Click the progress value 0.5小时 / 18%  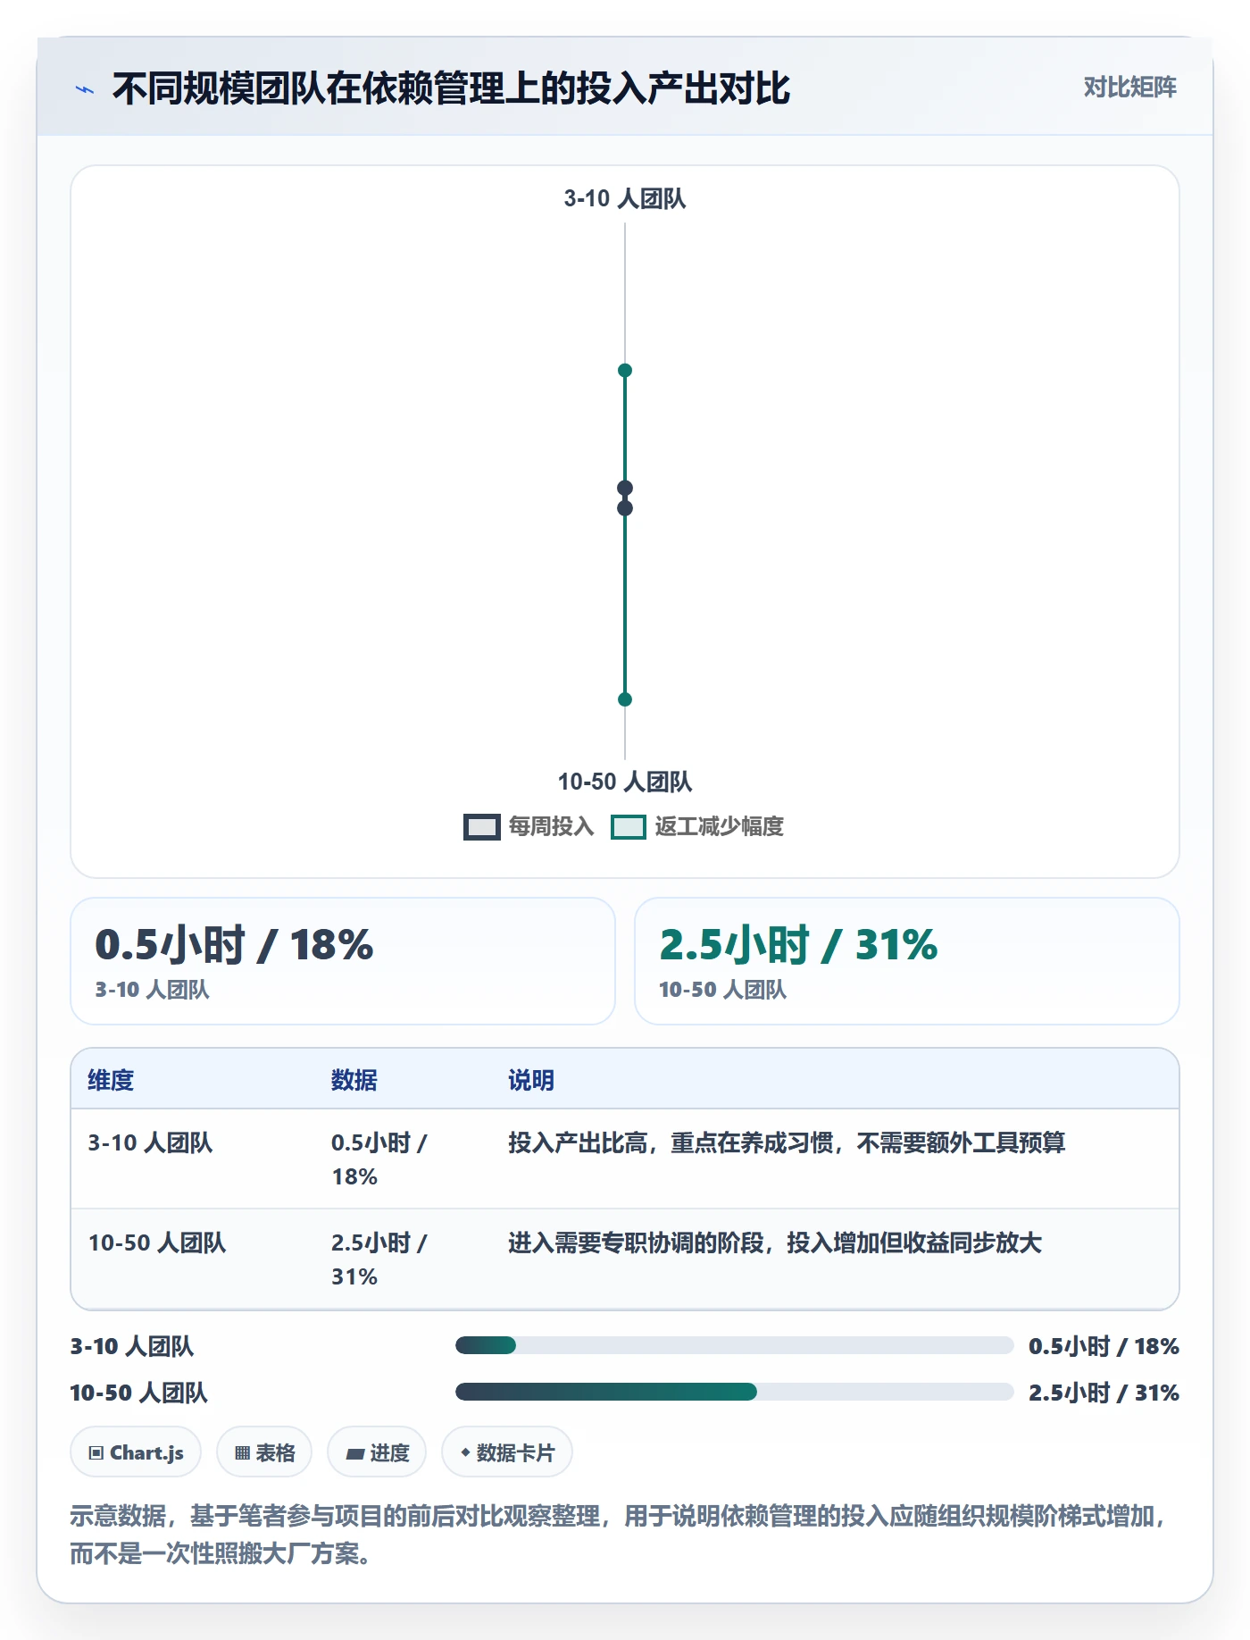[x=1104, y=1346]
